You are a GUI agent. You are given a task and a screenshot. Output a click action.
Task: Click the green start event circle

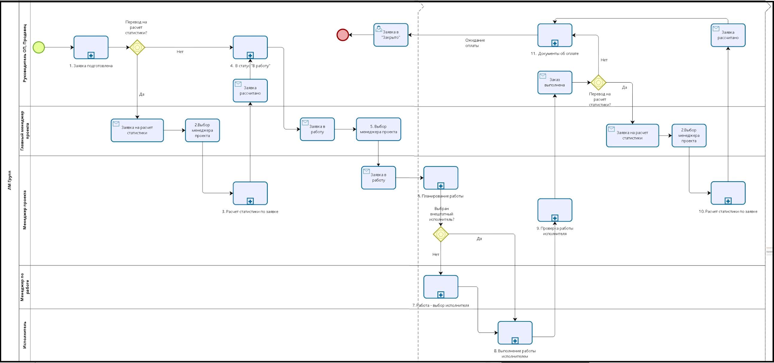tap(39, 48)
